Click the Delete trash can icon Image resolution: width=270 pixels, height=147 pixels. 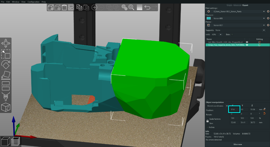pos(64,7)
